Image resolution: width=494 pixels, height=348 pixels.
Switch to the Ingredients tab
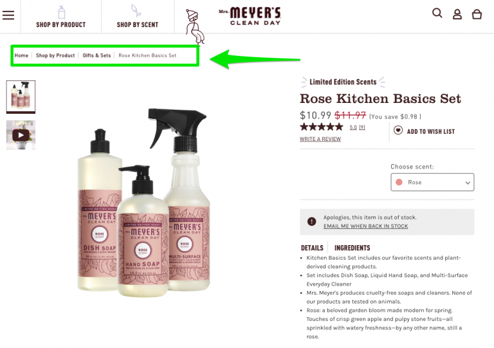352,248
